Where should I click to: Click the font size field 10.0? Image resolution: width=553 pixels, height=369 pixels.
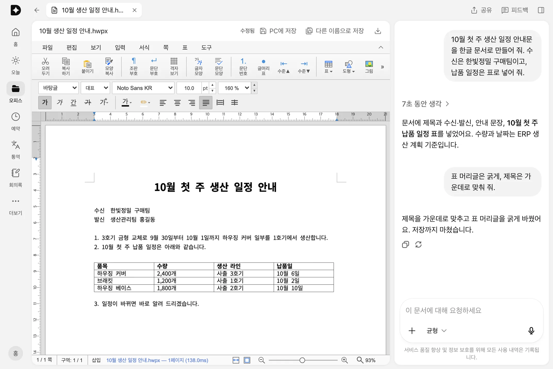189,88
